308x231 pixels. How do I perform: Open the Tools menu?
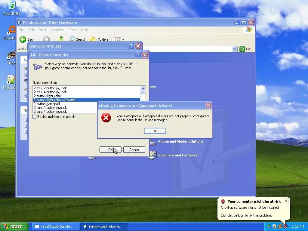73,30
